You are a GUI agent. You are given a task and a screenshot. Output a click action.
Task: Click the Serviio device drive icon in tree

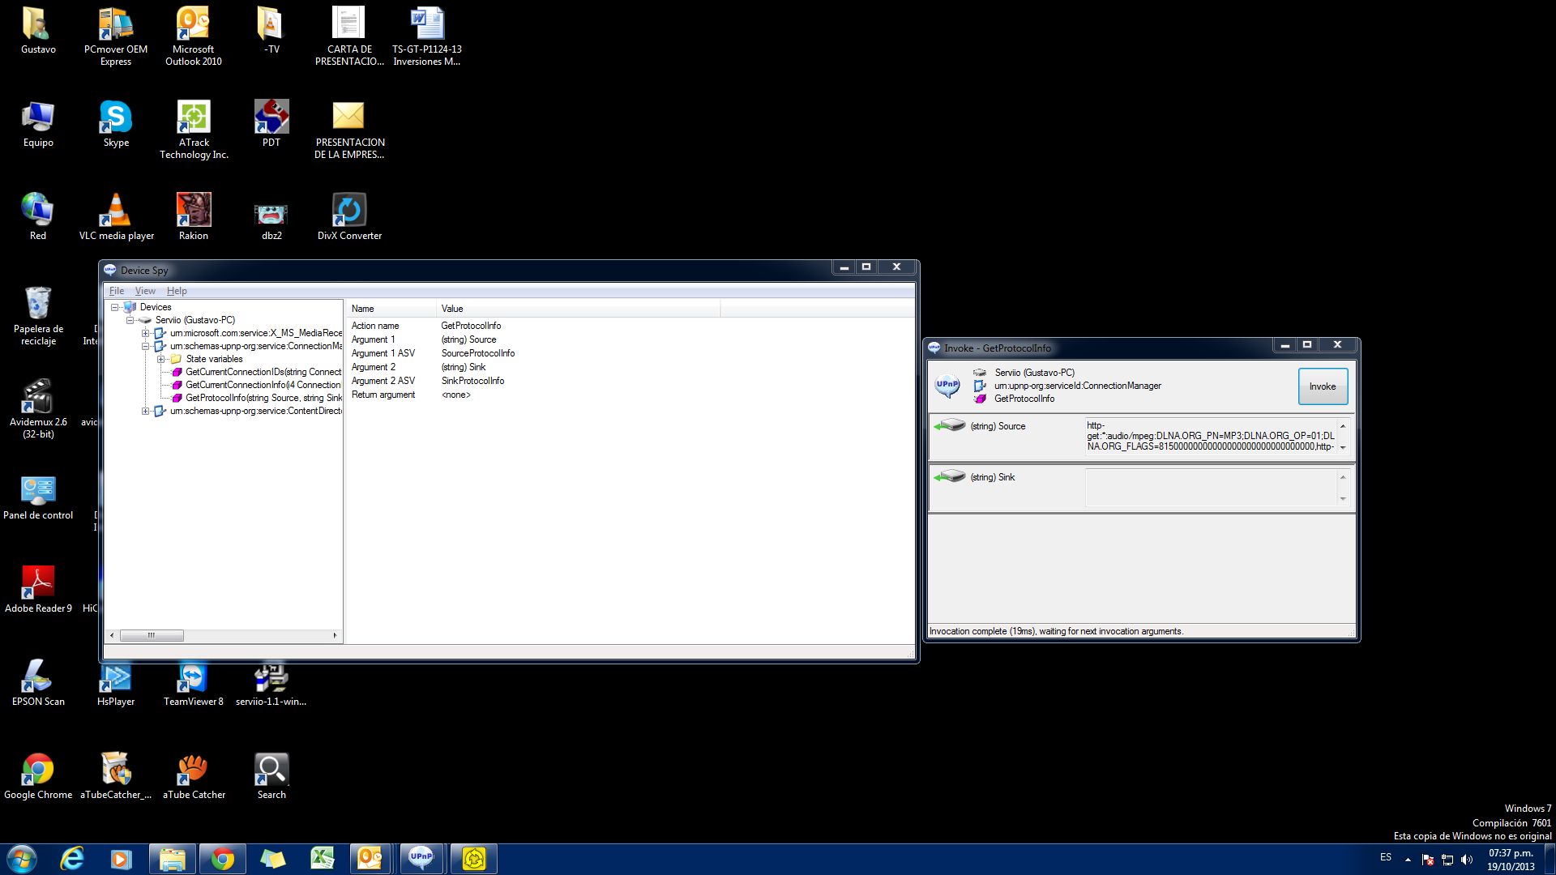point(145,320)
